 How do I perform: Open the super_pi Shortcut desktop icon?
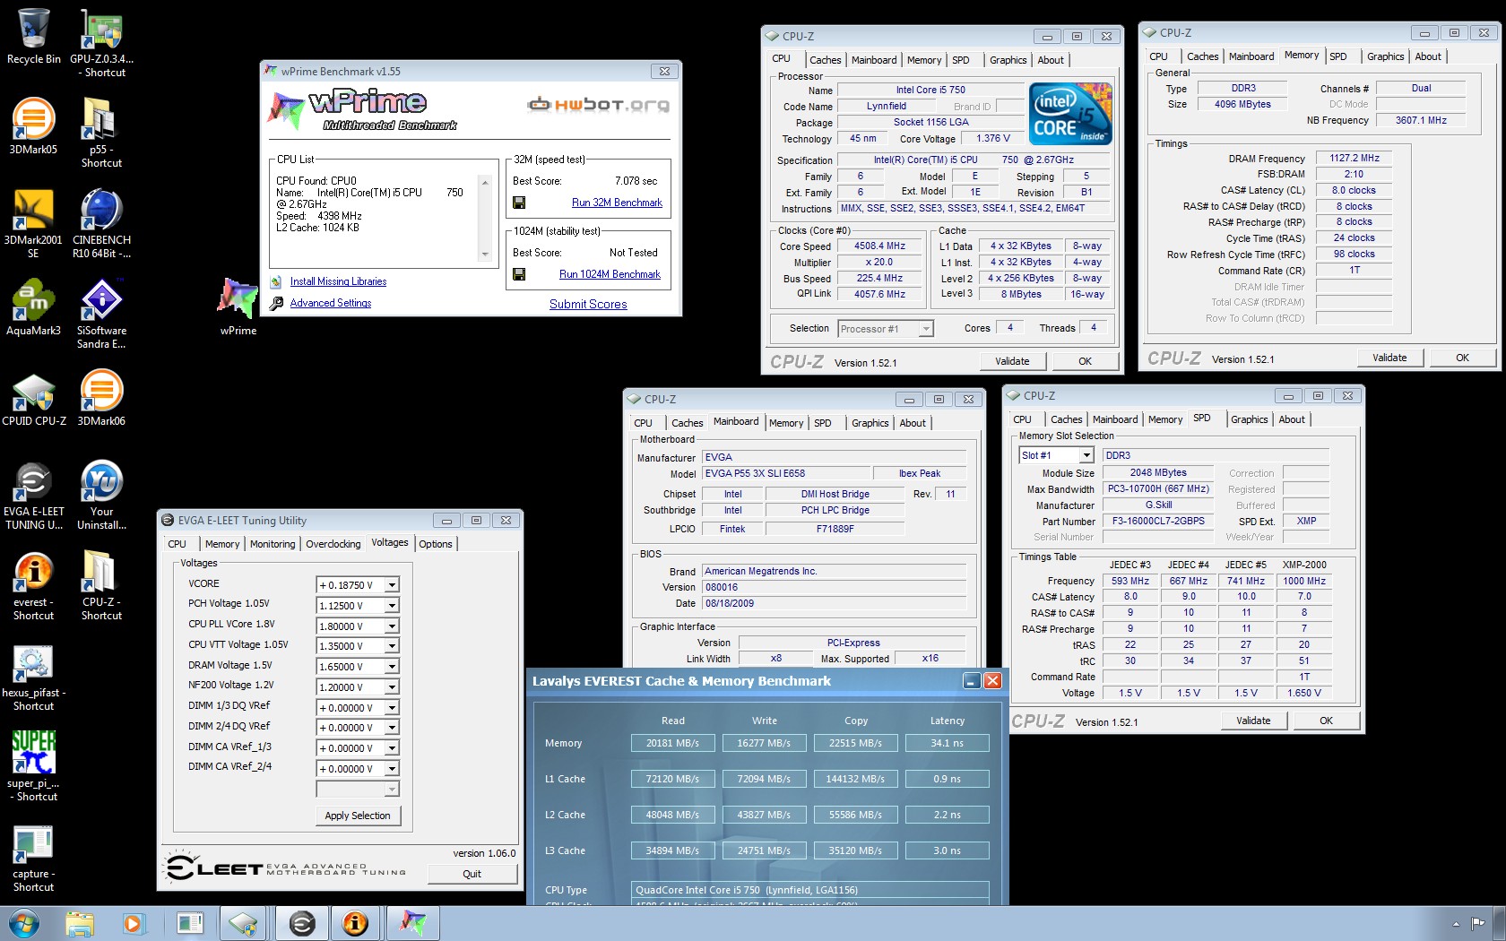(34, 766)
